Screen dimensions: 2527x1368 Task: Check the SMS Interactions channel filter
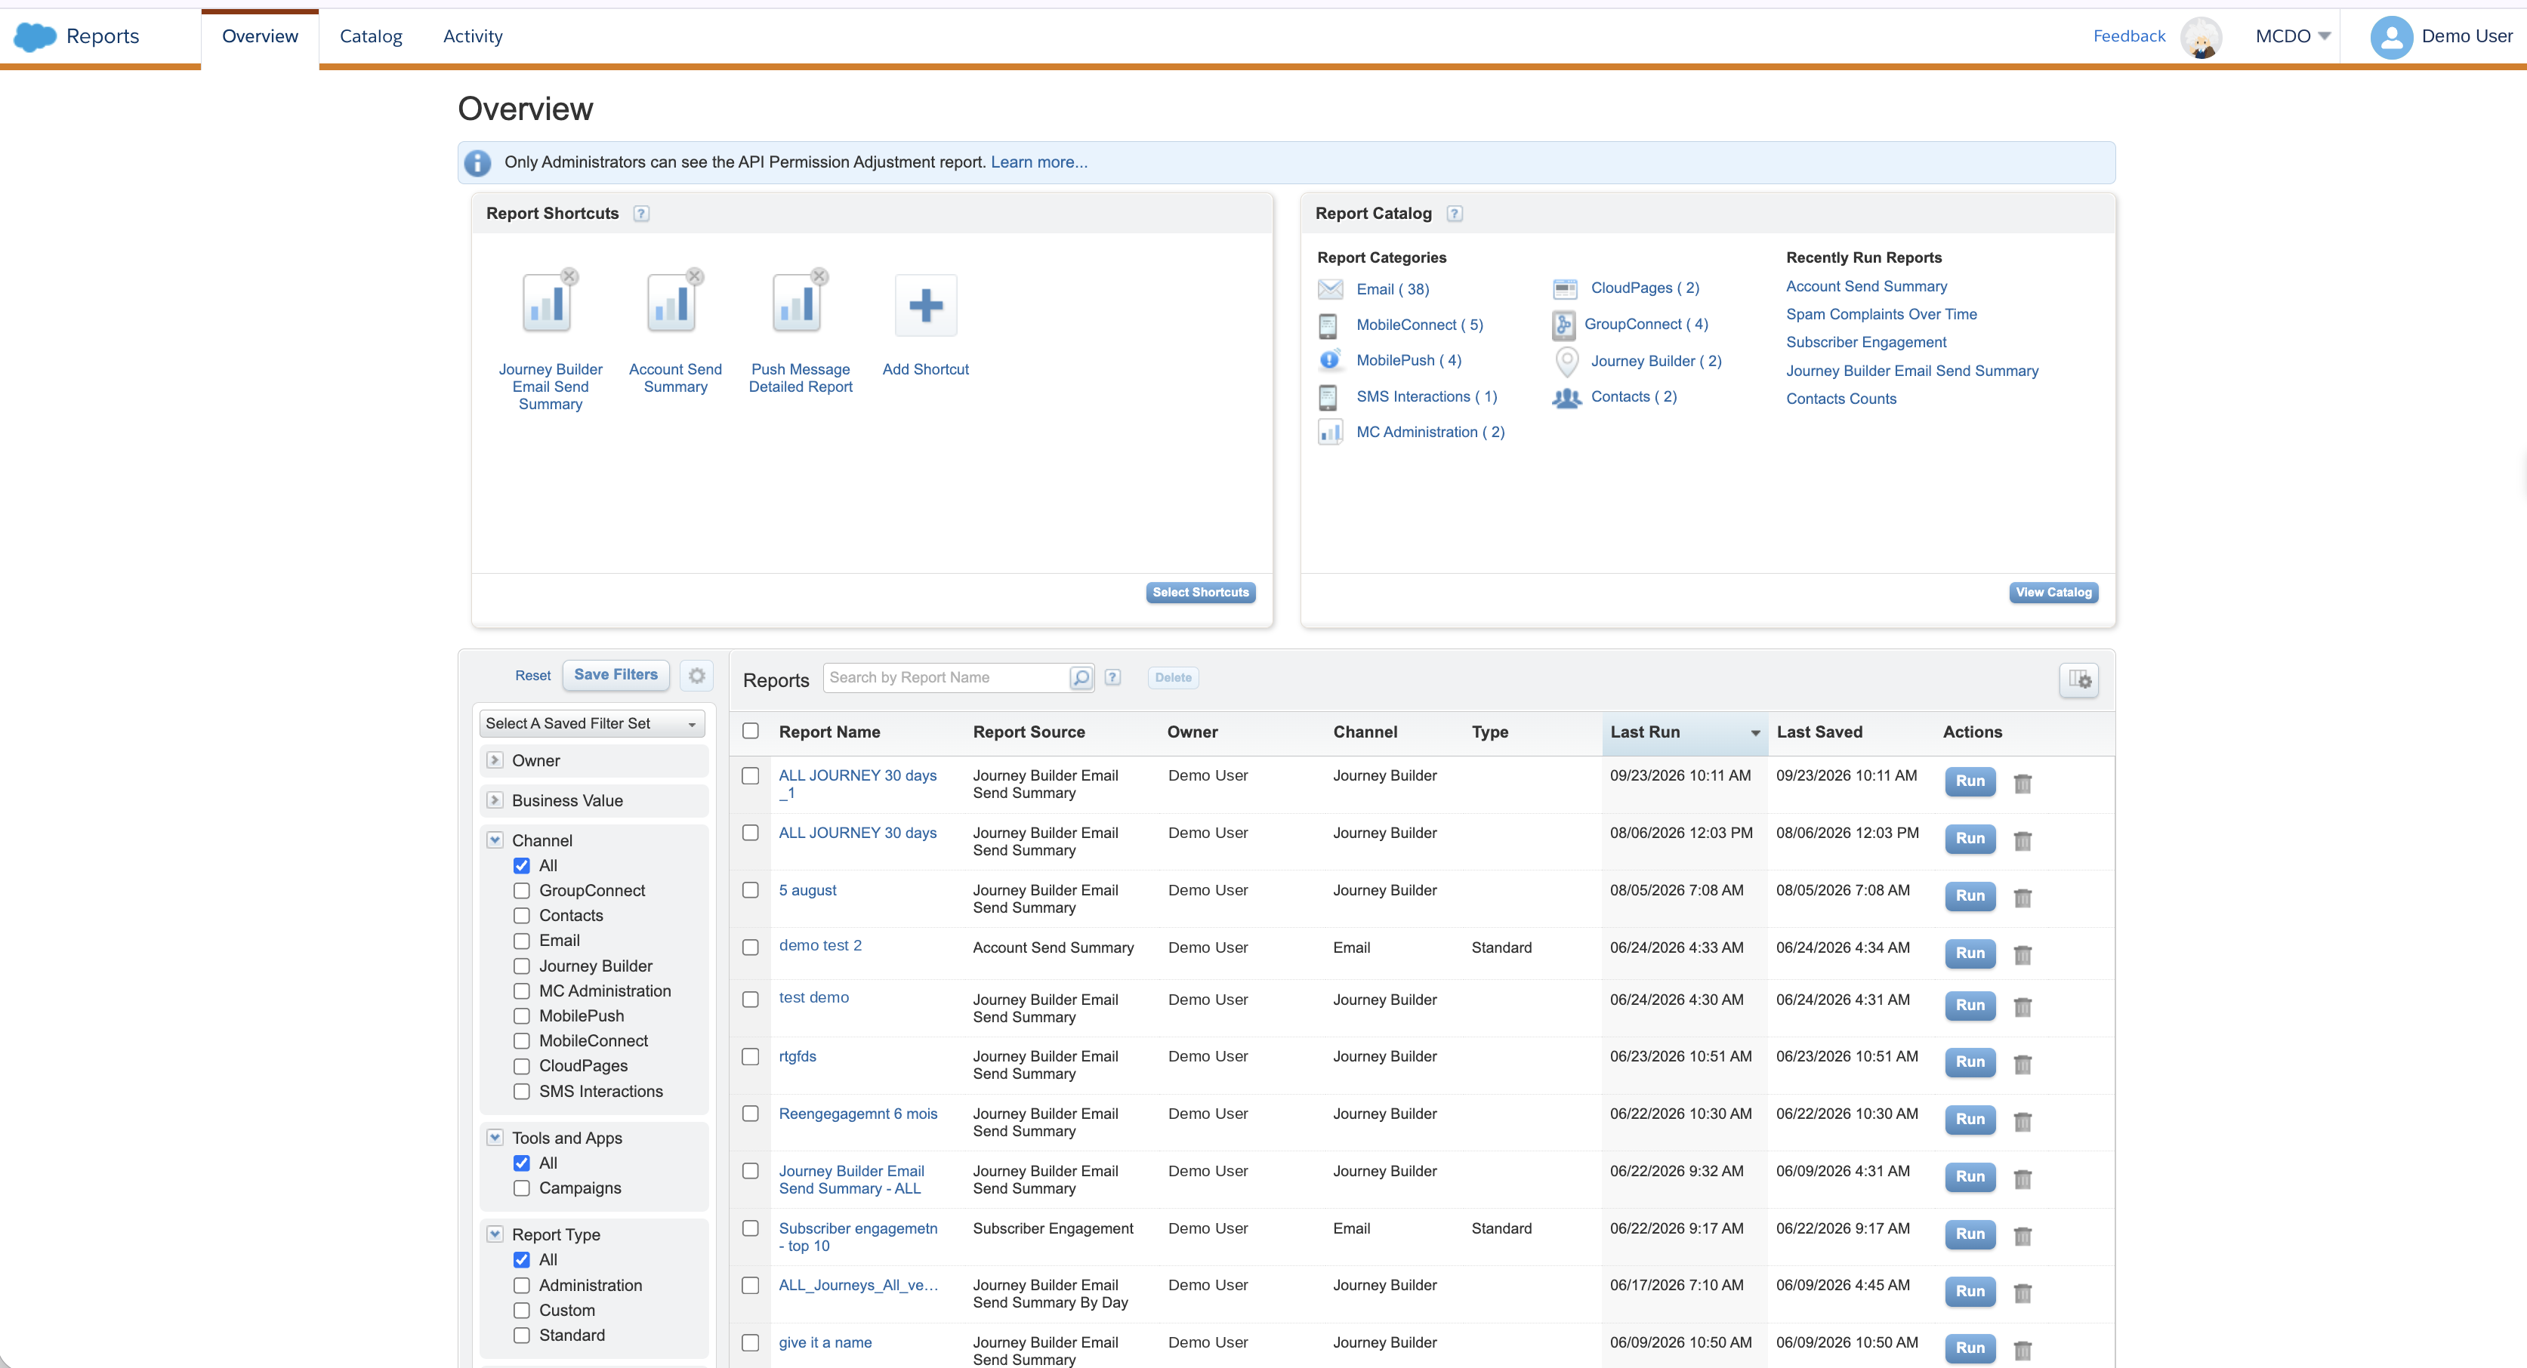pos(522,1092)
